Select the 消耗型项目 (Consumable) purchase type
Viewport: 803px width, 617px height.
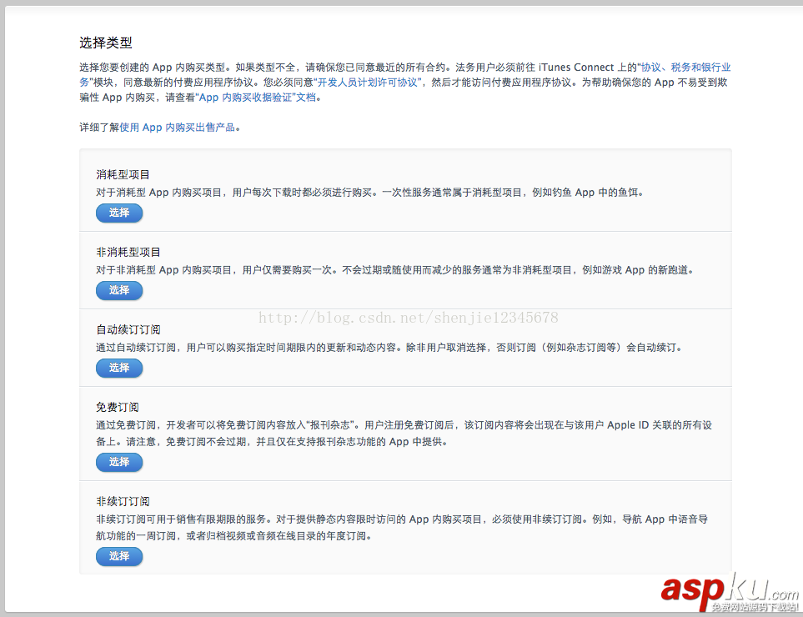coord(118,213)
